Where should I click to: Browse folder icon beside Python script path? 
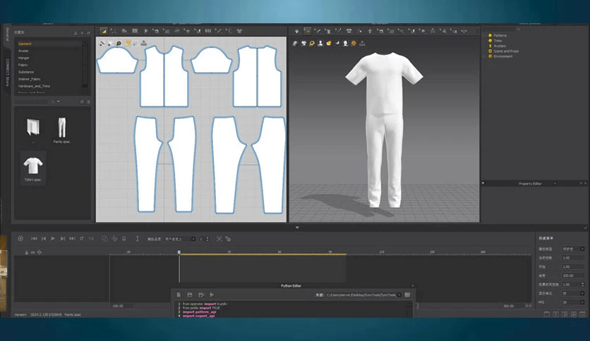pyautogui.click(x=407, y=294)
